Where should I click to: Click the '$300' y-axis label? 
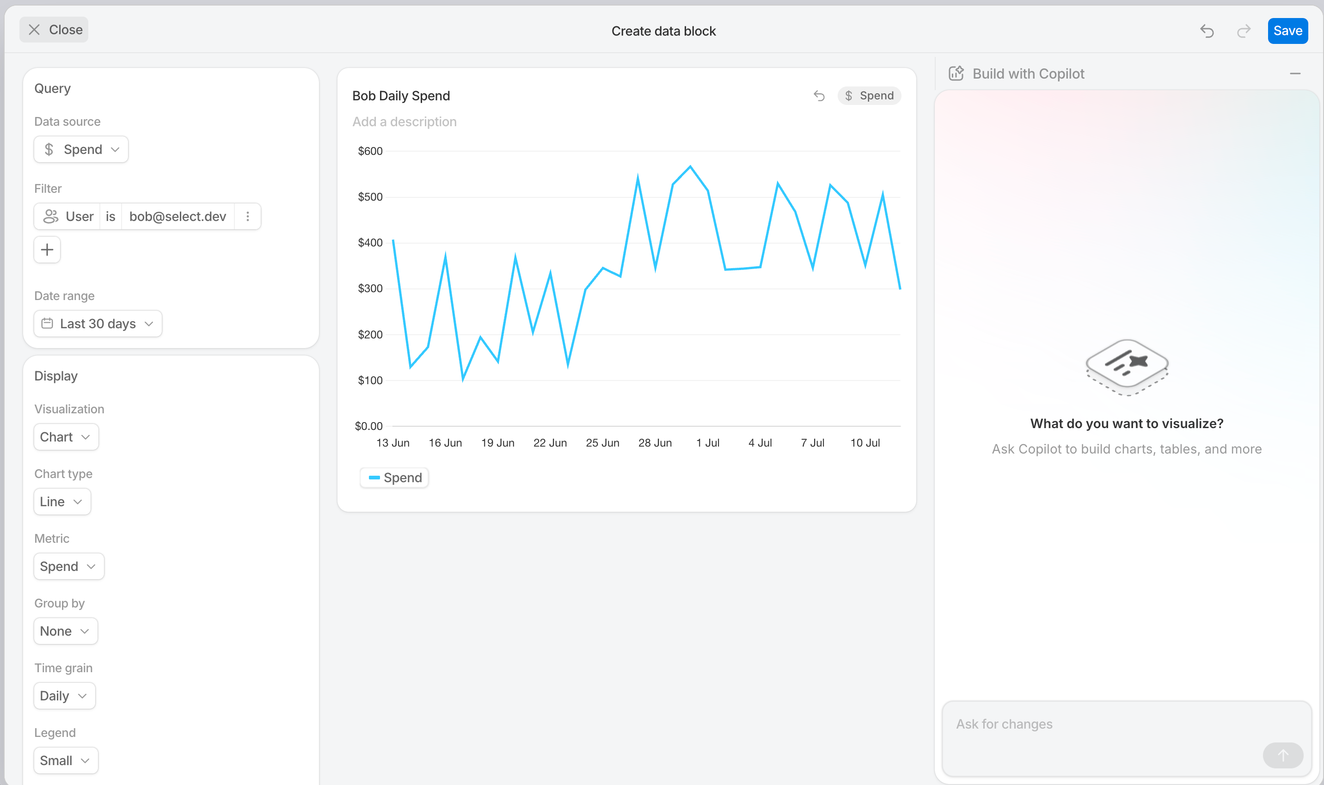[x=370, y=288]
